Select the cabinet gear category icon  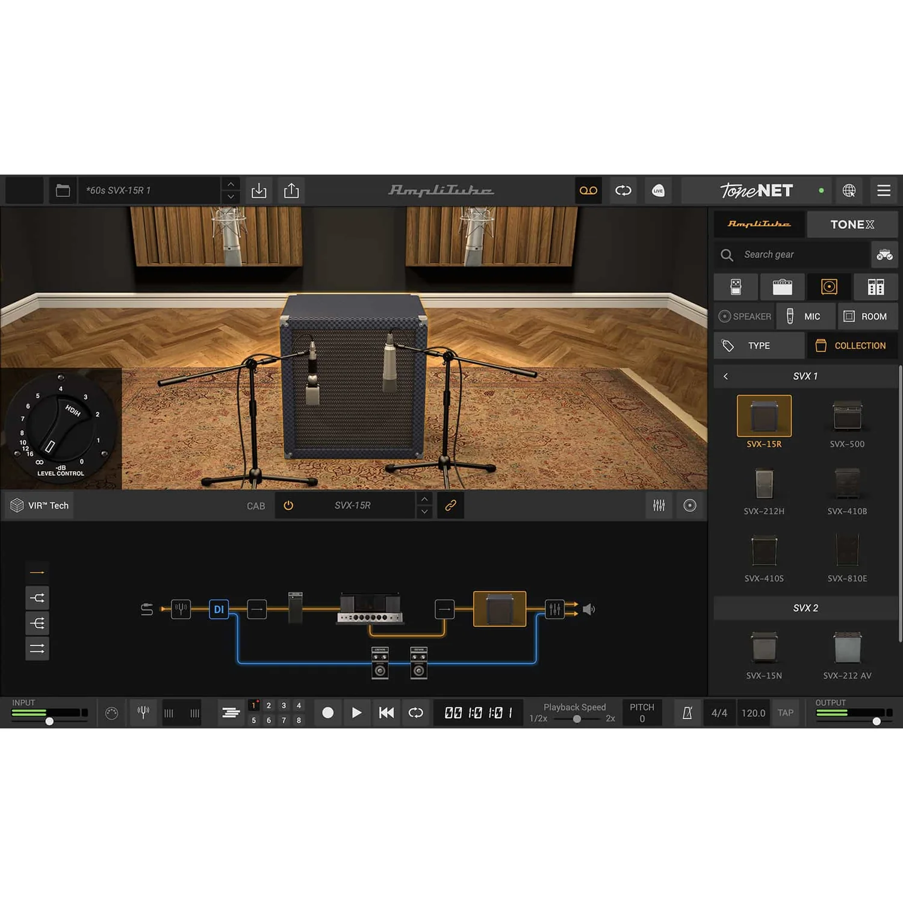point(829,287)
